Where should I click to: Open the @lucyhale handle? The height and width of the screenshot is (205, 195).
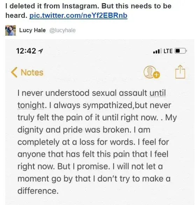(x=62, y=30)
